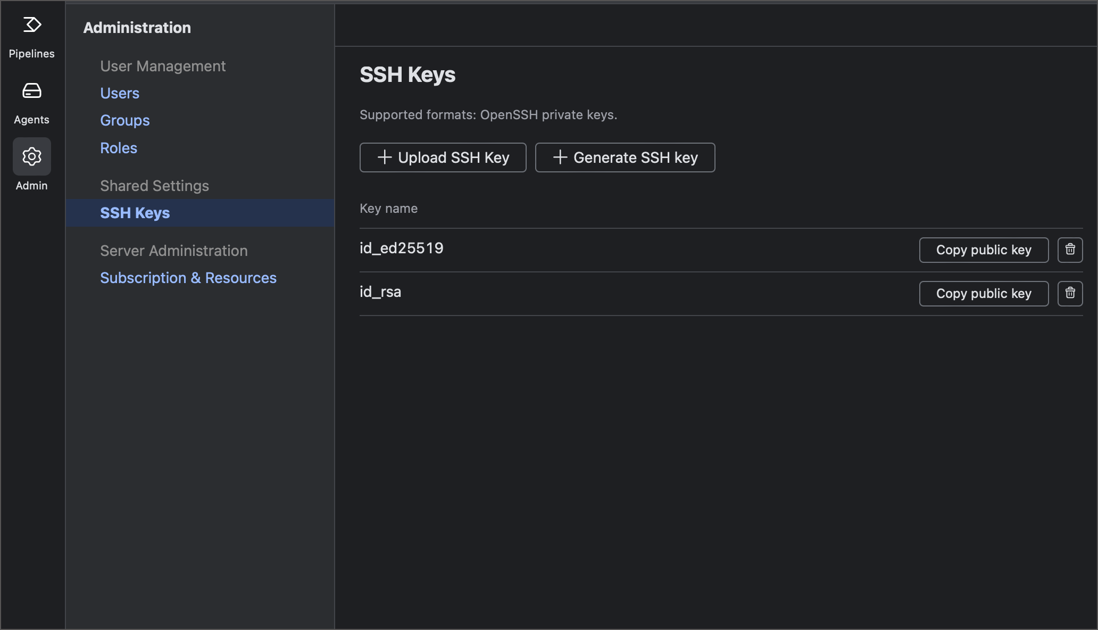The height and width of the screenshot is (630, 1098).
Task: Click the Key name column header
Action: click(x=388, y=208)
